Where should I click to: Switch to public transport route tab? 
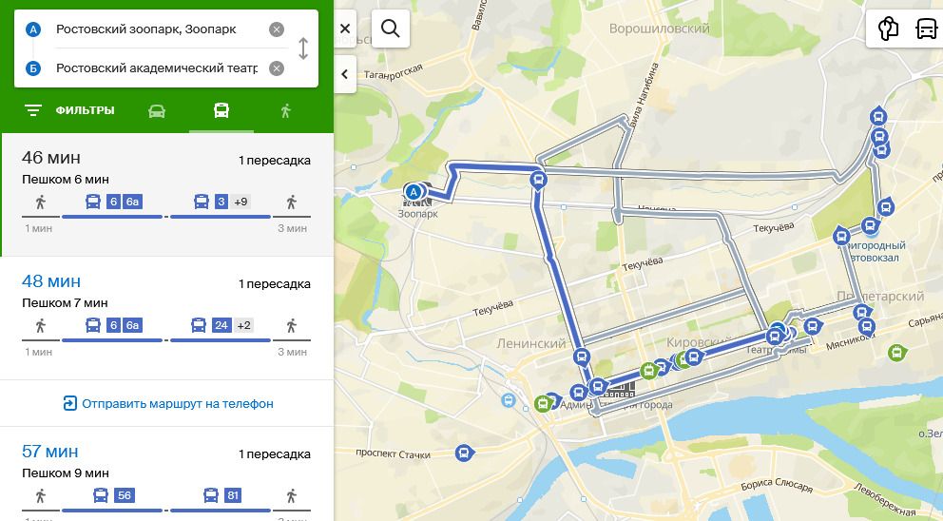click(221, 110)
